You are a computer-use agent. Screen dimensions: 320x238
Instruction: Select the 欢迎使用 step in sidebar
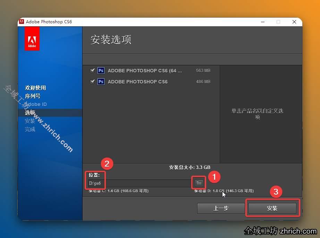(x=35, y=88)
